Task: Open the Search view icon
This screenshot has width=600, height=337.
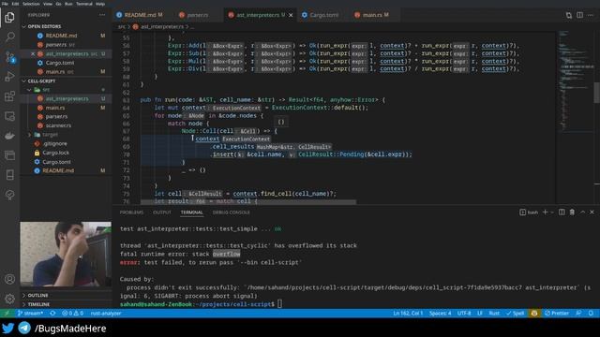Action: [9, 37]
